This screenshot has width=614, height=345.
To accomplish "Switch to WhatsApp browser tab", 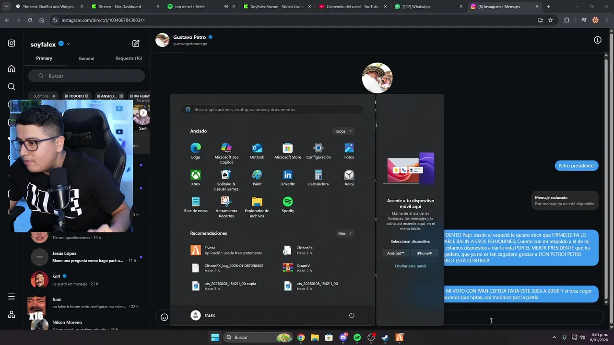I will pos(429,7).
